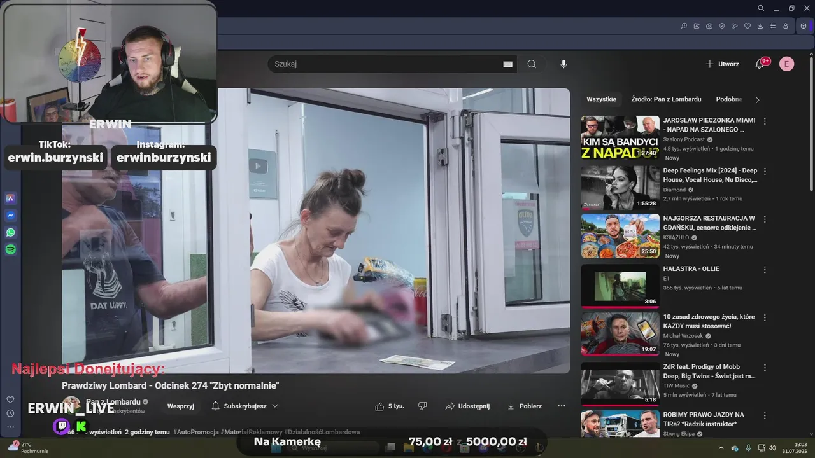Open bookmarks heart in the sidebar bottom
Viewport: 815px width, 458px height.
pyautogui.click(x=10, y=399)
